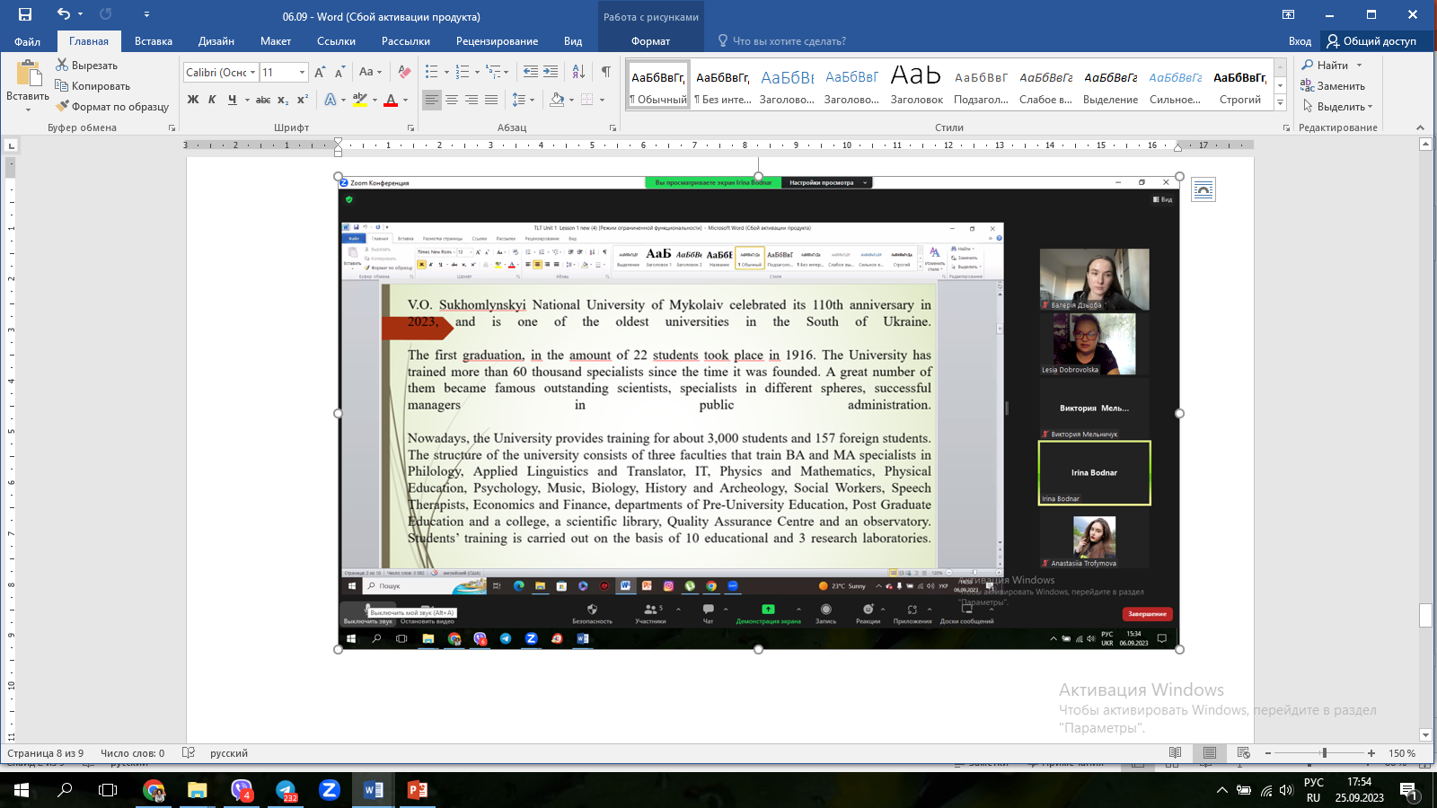Apply red font color

coord(391,100)
